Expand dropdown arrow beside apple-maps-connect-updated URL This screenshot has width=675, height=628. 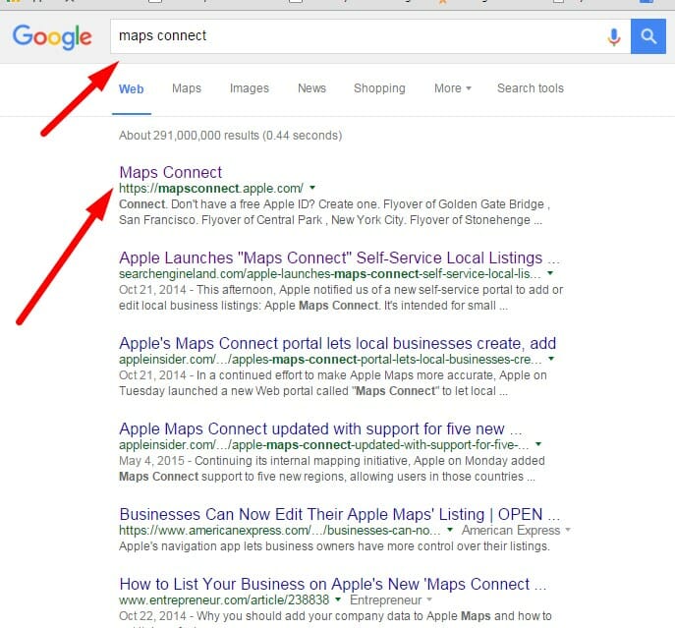point(538,444)
